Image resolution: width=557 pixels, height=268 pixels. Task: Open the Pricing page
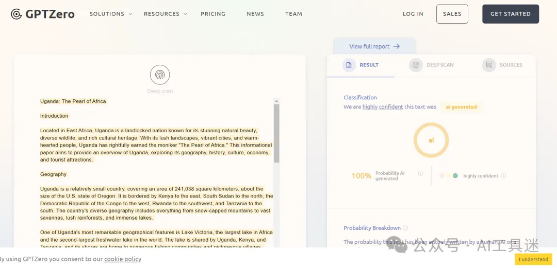pyautogui.click(x=213, y=14)
